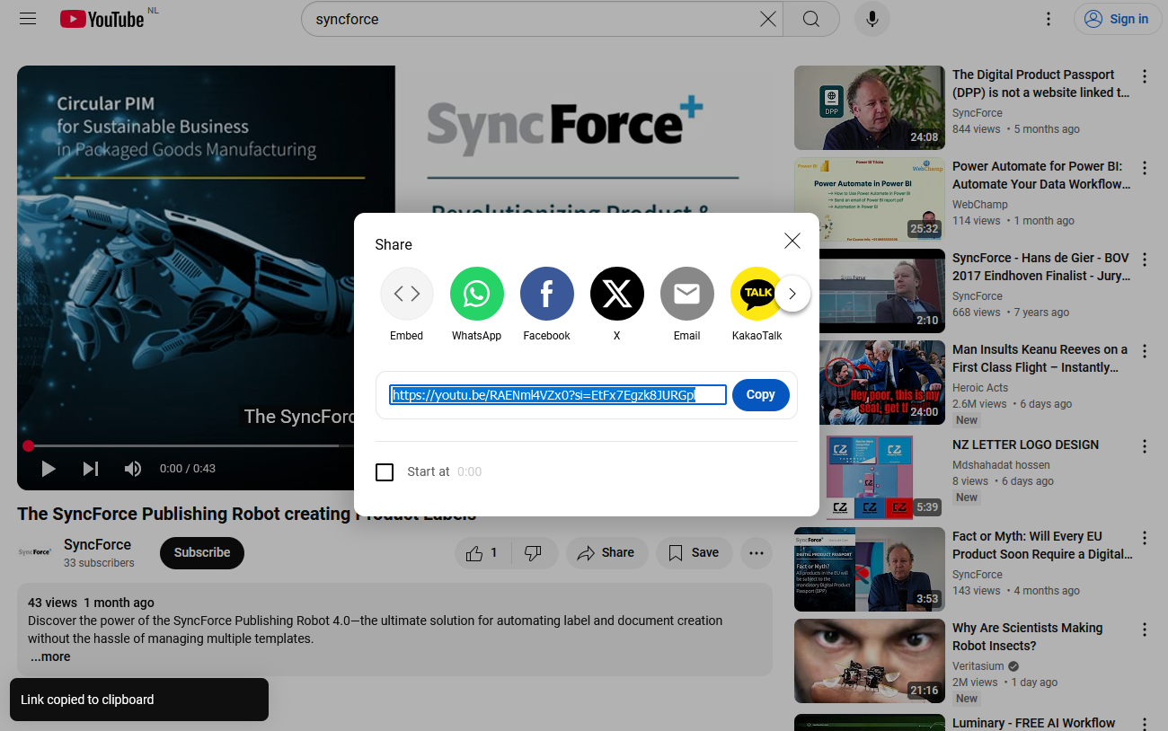The width and height of the screenshot is (1168, 731).
Task: Open options for Digital Product Passport video
Action: pyautogui.click(x=1145, y=76)
